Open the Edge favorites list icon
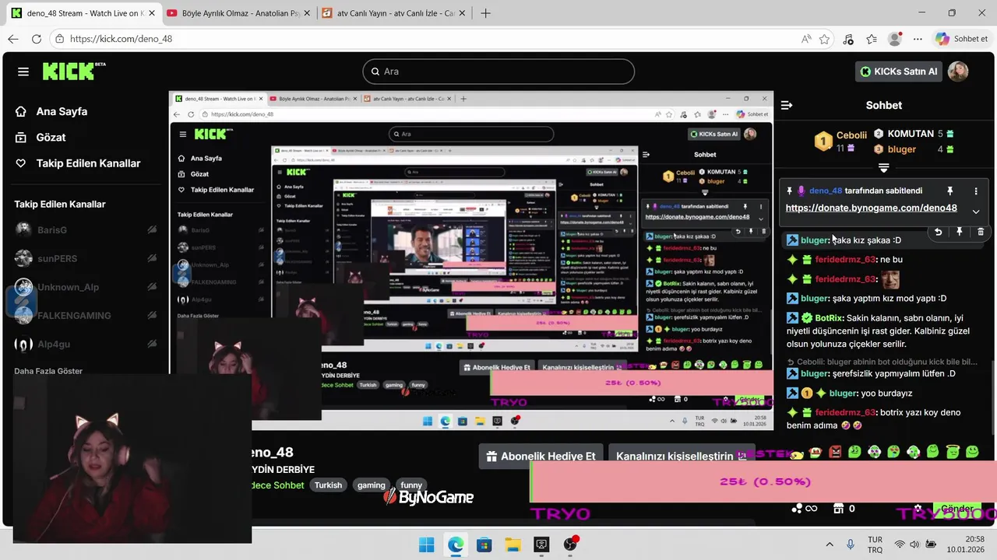This screenshot has height=560, width=997. tap(872, 39)
